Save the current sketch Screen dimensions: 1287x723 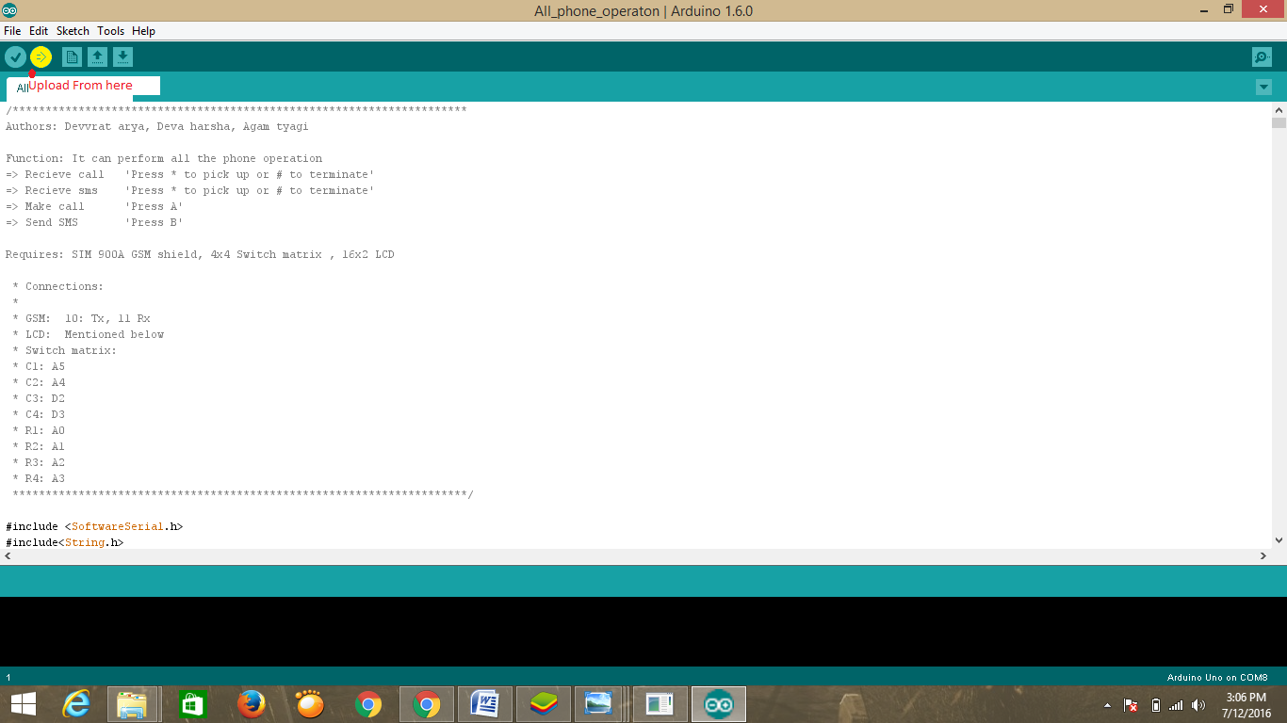click(x=122, y=56)
